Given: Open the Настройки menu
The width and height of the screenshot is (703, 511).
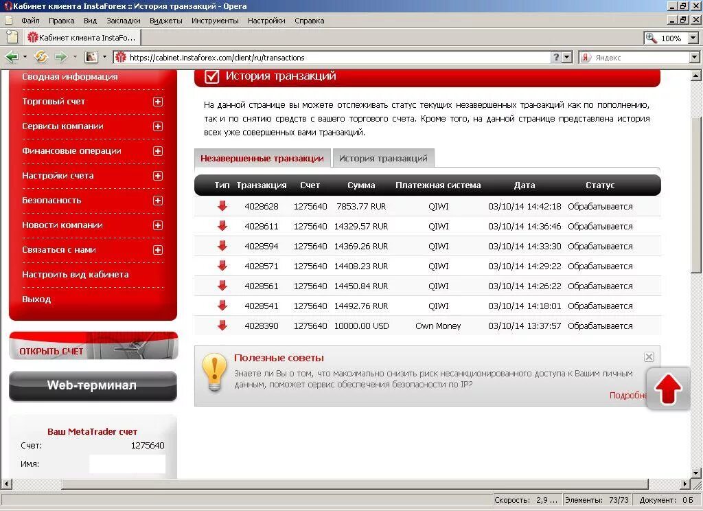Looking at the screenshot, I should tap(266, 21).
